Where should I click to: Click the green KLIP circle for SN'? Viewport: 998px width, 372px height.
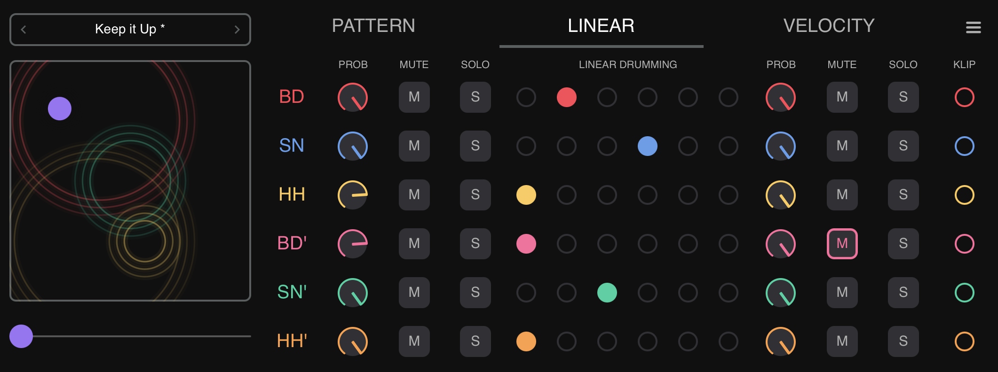pyautogui.click(x=965, y=293)
